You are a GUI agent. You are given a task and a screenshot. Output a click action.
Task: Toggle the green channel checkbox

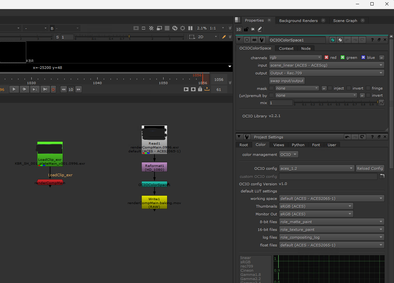[343, 57]
